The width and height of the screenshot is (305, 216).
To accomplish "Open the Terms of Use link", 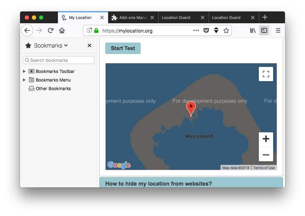I will pos(264,168).
